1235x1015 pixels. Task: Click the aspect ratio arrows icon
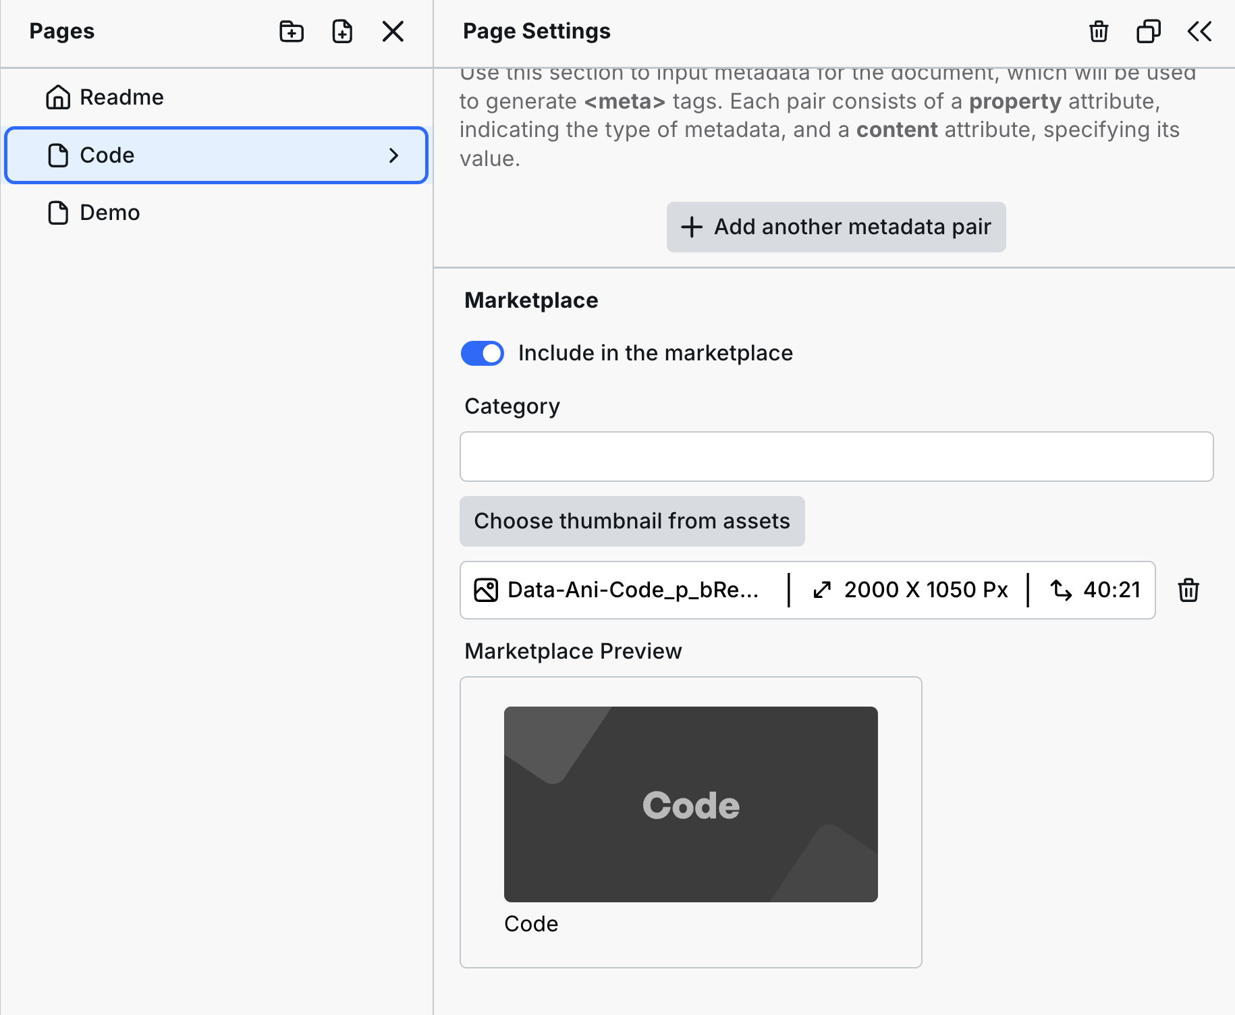(1062, 590)
